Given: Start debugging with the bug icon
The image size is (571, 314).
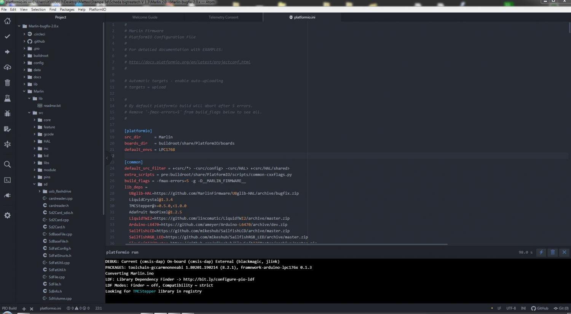Looking at the screenshot, I should [7, 113].
